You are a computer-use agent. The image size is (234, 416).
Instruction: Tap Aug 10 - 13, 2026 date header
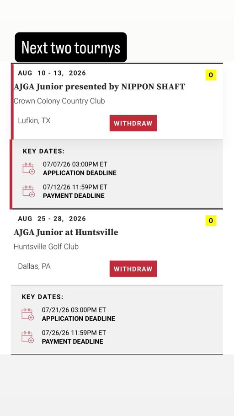tap(52, 73)
